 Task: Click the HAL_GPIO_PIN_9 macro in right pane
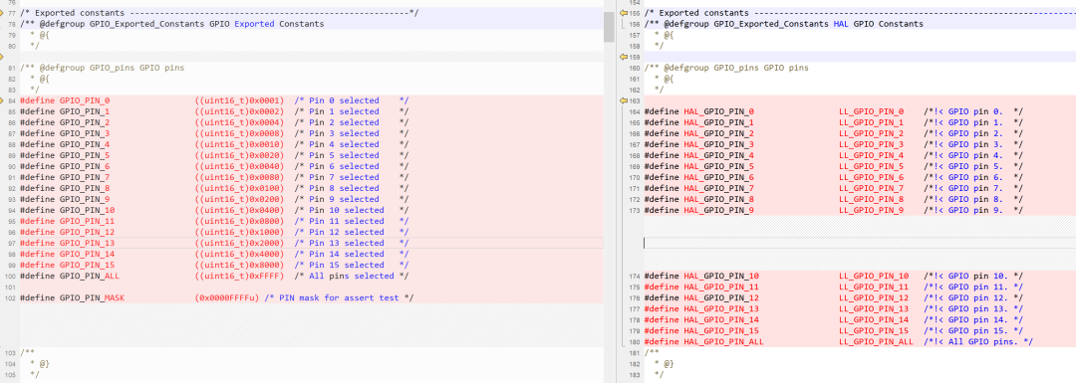pyautogui.click(x=719, y=210)
